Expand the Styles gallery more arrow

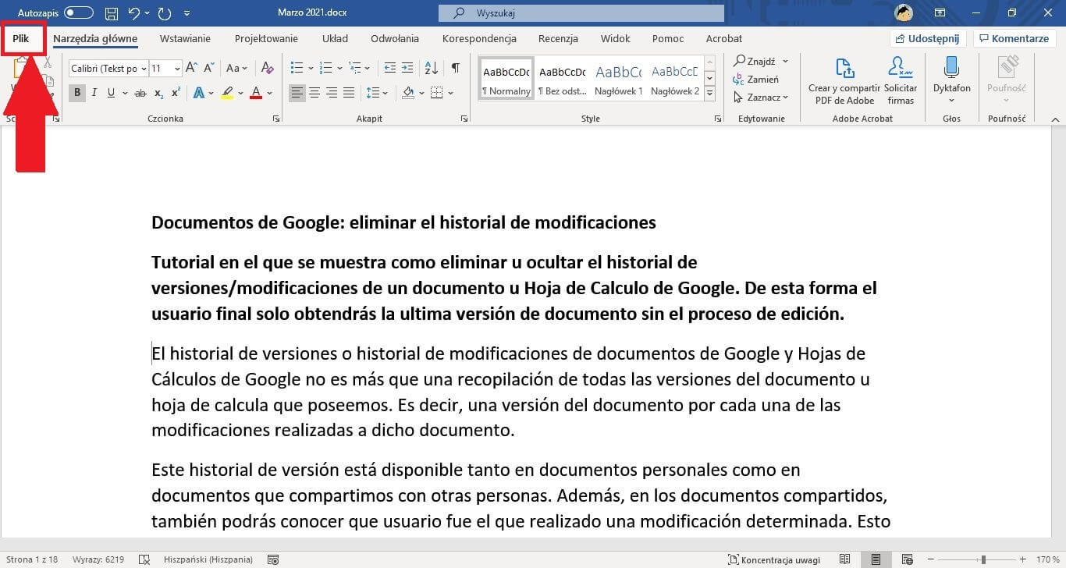[709, 94]
